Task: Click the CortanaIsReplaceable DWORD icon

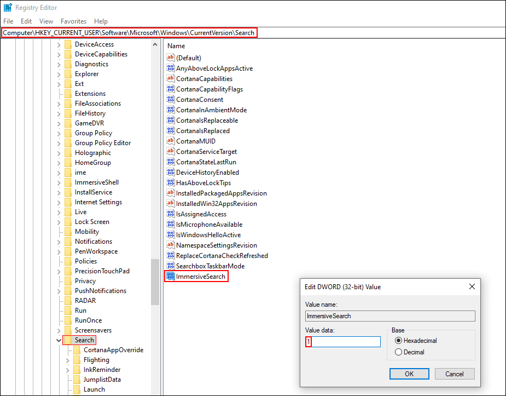Action: (170, 120)
